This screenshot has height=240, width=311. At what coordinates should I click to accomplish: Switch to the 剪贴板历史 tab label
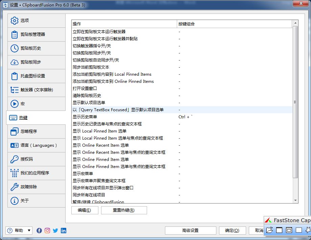(x=31, y=48)
